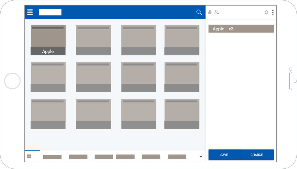Select the Apple product tile
Viewport: 297px width, 169px height.
[48, 40]
